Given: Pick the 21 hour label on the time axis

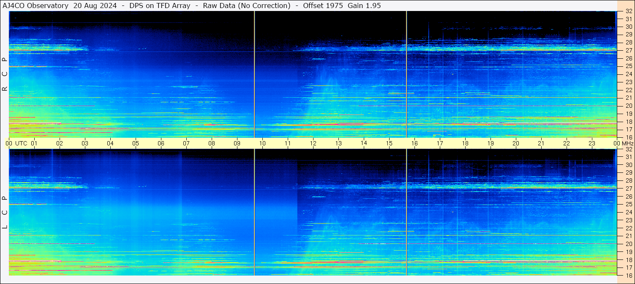Looking at the screenshot, I should coord(541,143).
